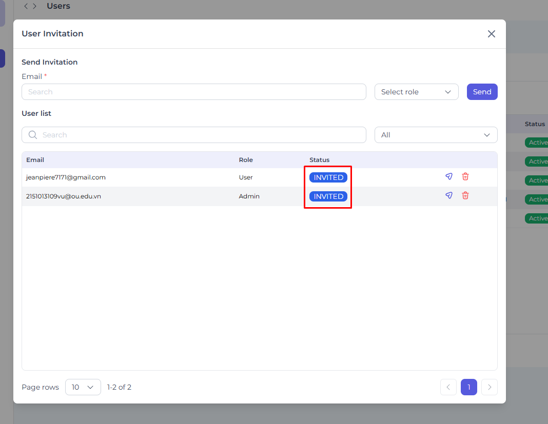The height and width of the screenshot is (424, 548).
Task: Click the User role cell
Action: (246, 177)
